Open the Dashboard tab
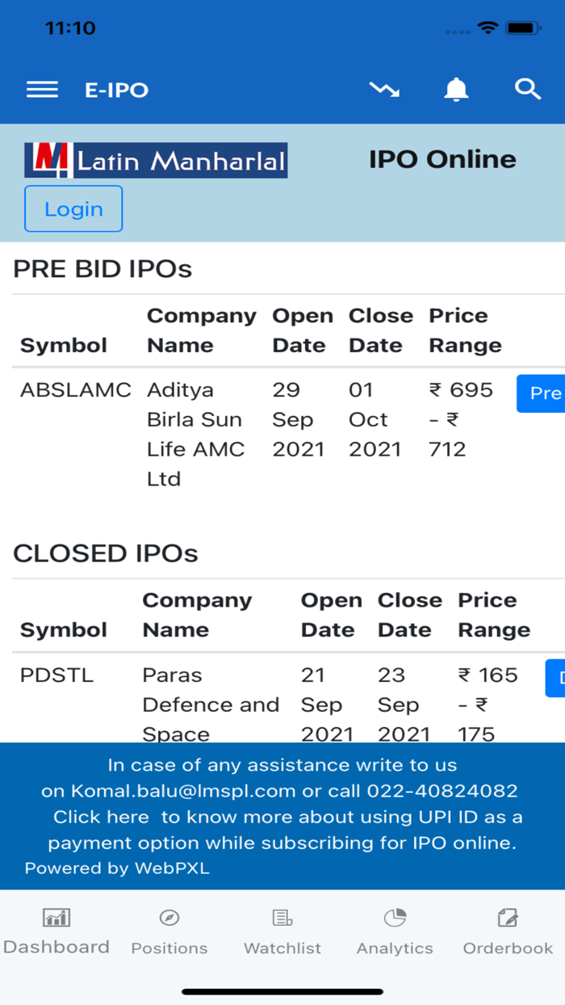 pyautogui.click(x=56, y=931)
